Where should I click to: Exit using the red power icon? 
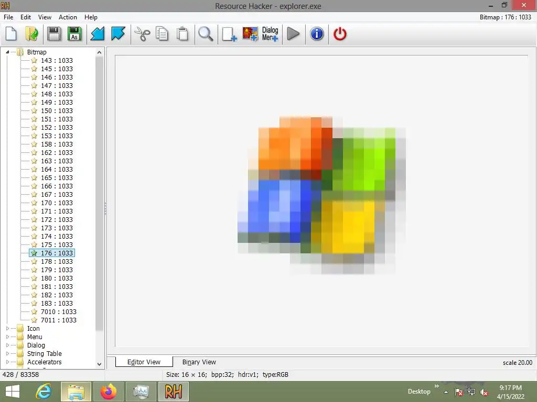[x=340, y=34]
